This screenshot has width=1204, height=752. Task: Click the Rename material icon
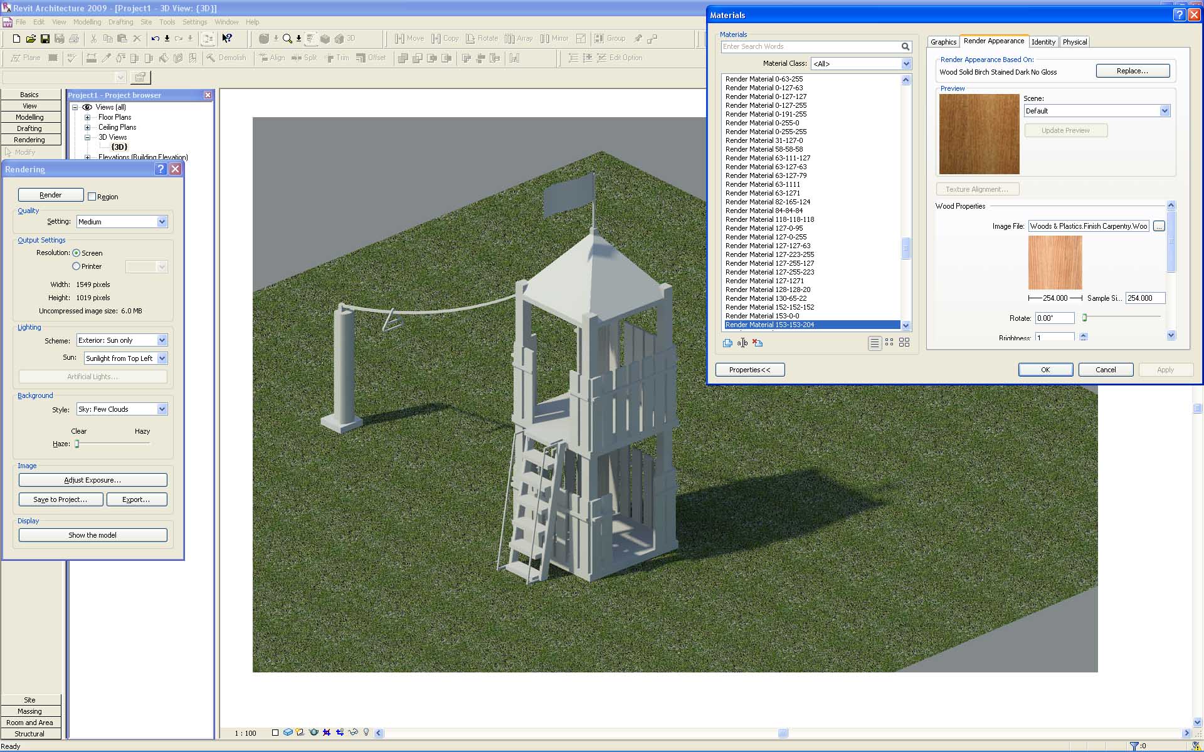[x=742, y=343]
